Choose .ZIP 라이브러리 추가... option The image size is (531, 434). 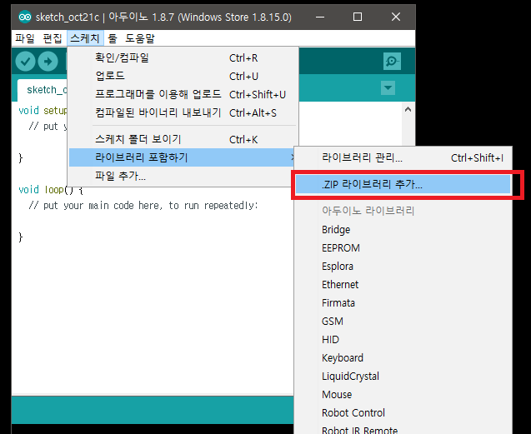click(403, 184)
